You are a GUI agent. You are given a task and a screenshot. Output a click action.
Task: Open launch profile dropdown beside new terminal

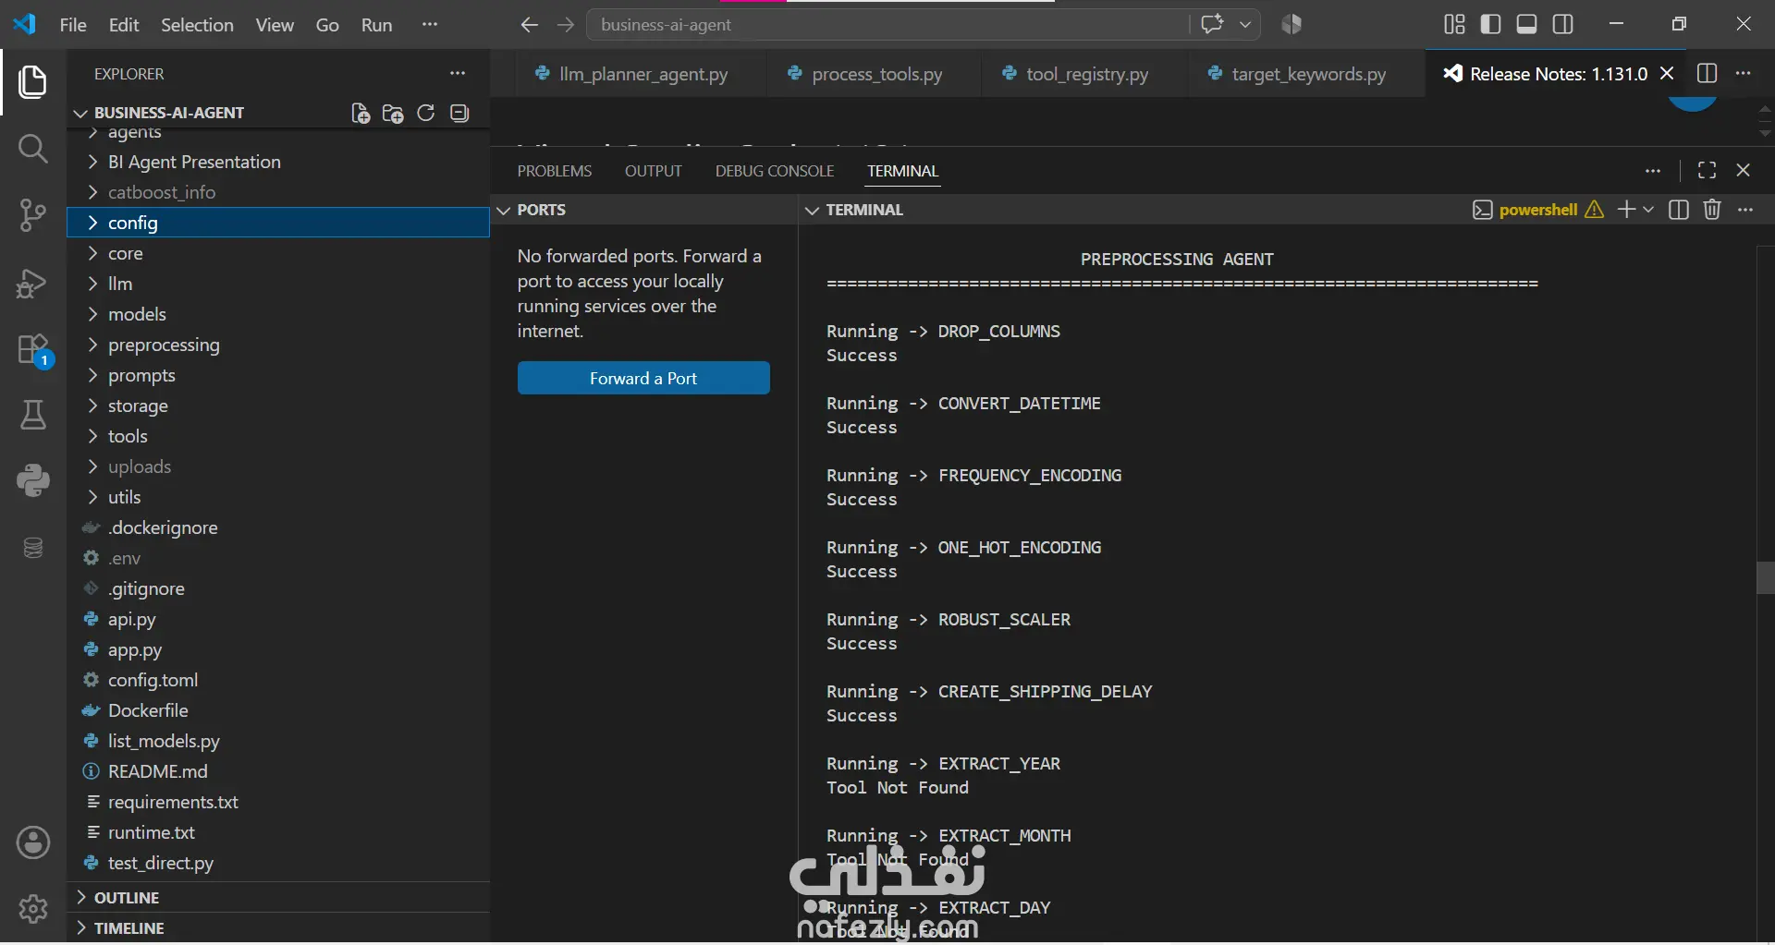pyautogui.click(x=1648, y=210)
